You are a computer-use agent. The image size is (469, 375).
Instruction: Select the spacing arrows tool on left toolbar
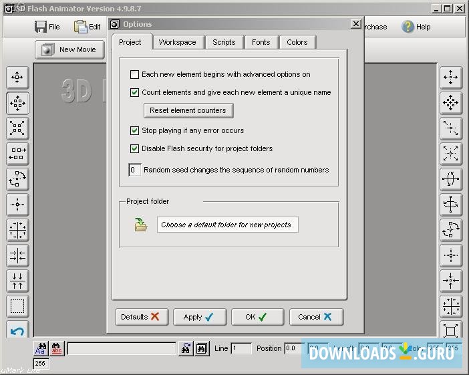pyautogui.click(x=17, y=154)
